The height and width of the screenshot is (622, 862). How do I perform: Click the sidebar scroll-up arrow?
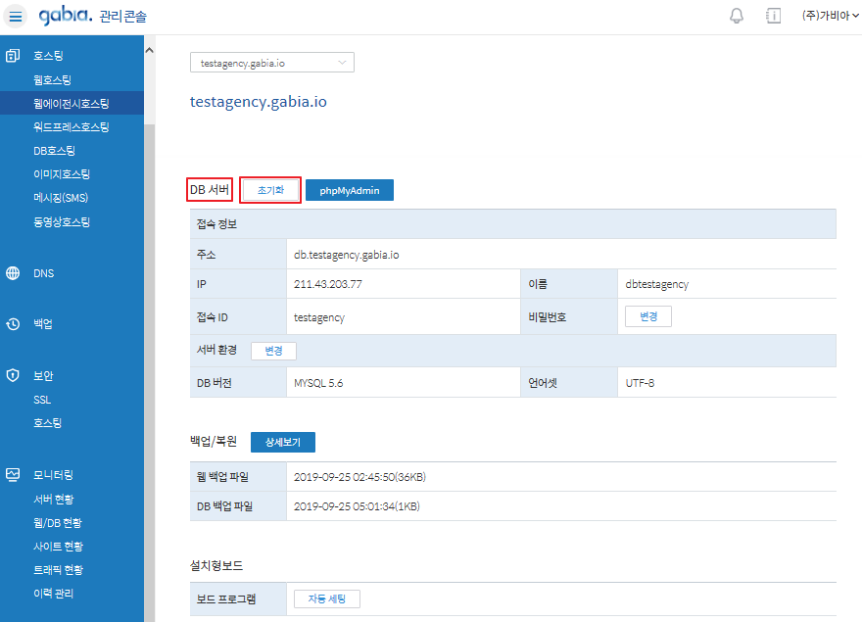tap(149, 51)
